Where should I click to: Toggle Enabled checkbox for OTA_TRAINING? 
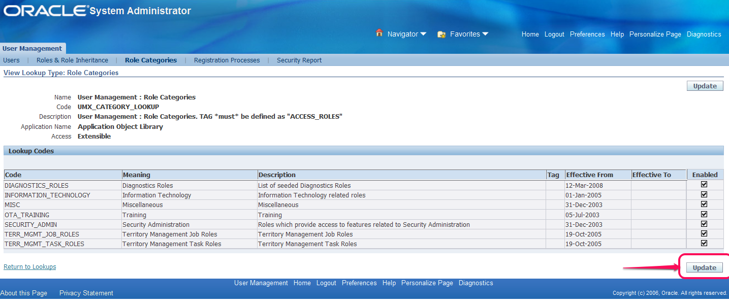pyautogui.click(x=704, y=214)
